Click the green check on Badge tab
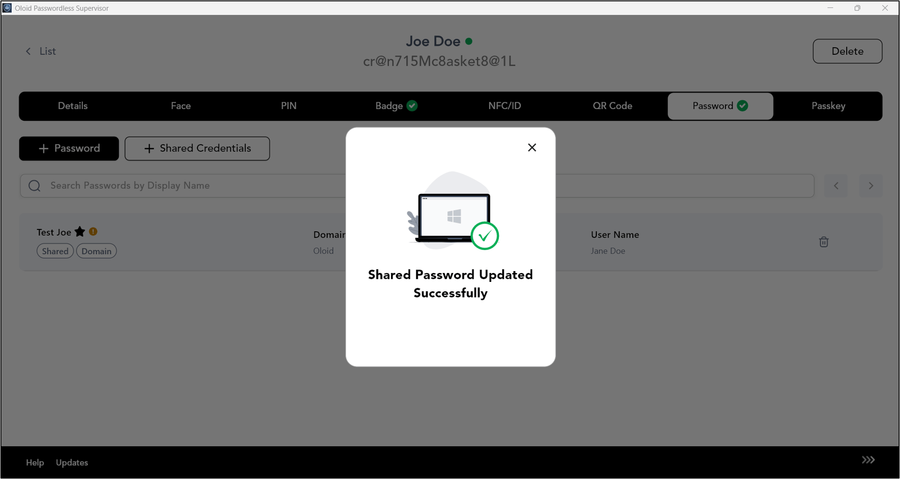This screenshot has height=479, width=900. coord(412,106)
